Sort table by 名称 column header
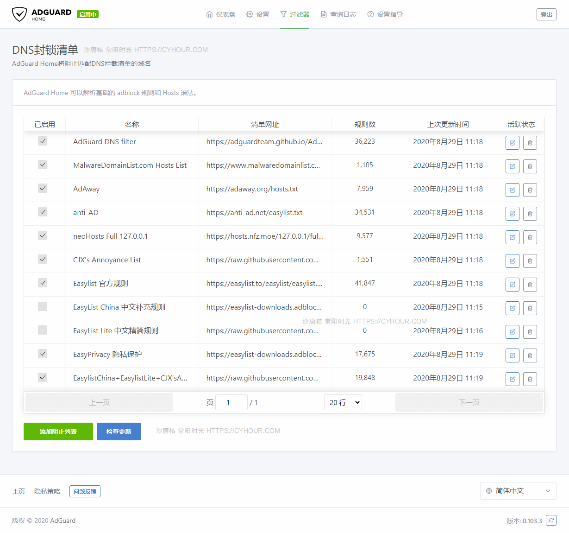This screenshot has height=533, width=569. (x=132, y=124)
